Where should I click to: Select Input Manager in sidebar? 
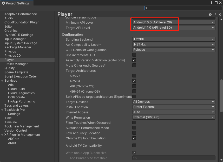[x=15, y=39]
